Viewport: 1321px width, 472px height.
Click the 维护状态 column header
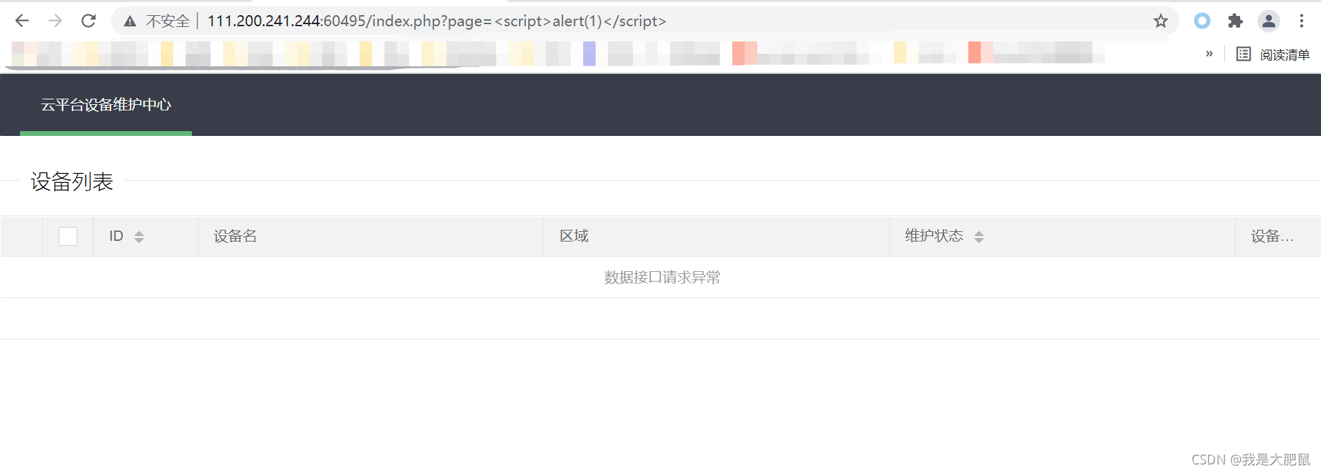click(x=1062, y=236)
